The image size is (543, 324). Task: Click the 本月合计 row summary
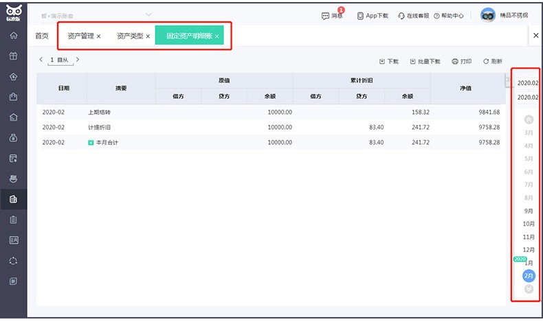click(x=107, y=143)
